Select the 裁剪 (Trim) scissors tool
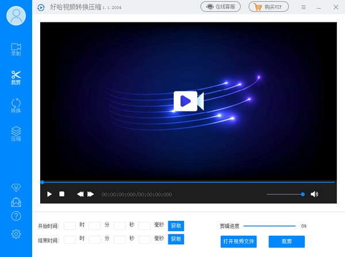This screenshot has width=345, height=257. click(16, 77)
